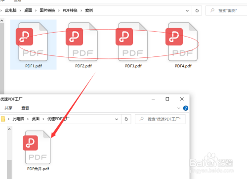Click 优速PDF工厂 breadcrumb segment
Viewport: 247px width, 179px height.
tap(58, 119)
